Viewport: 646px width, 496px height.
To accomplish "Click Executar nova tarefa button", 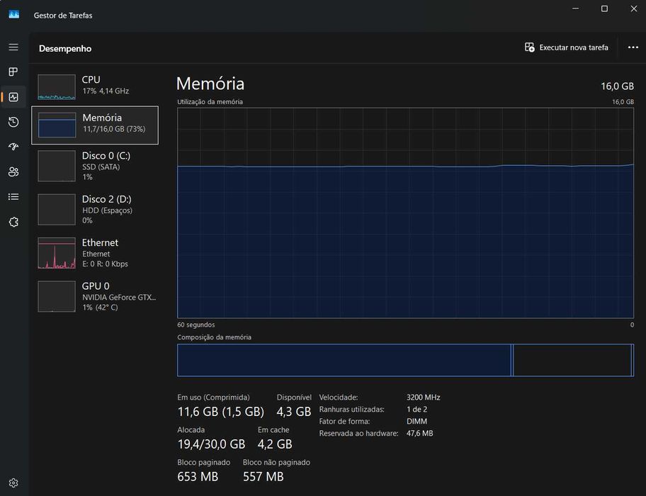I will pyautogui.click(x=567, y=47).
